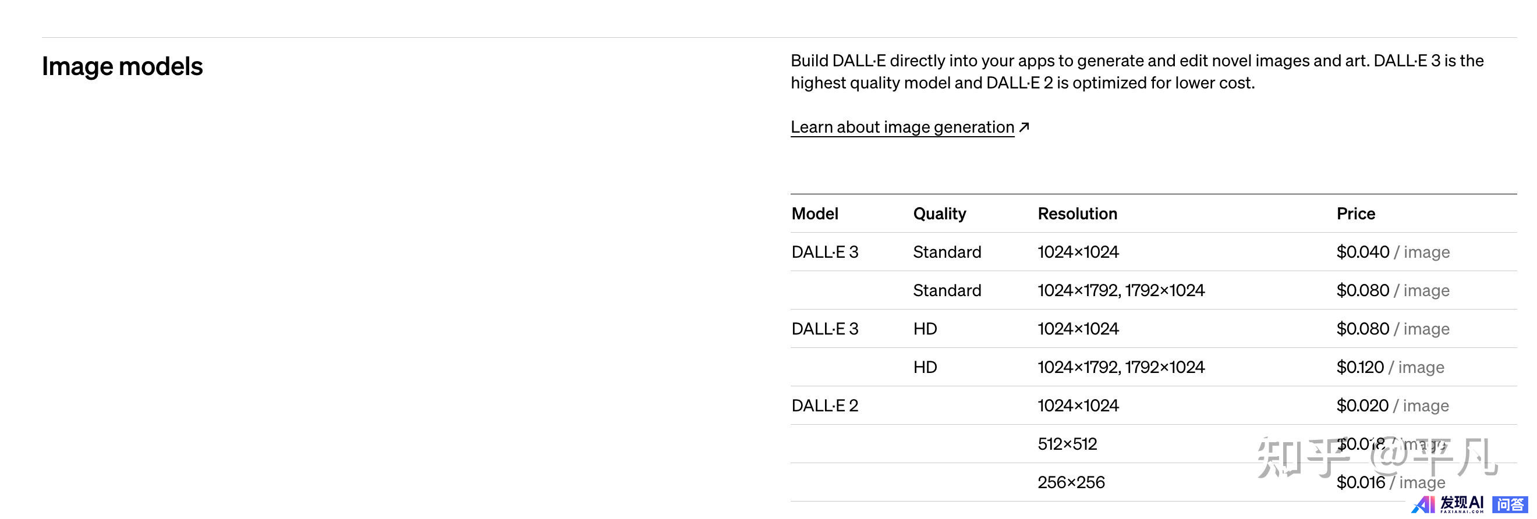Click the arrow icon beside the learn link
The height and width of the screenshot is (519, 1537).
1024,127
